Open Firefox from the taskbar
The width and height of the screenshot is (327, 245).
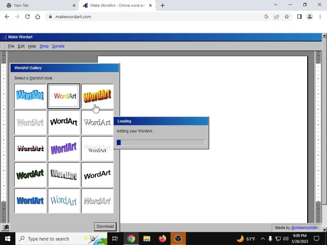[x=163, y=239]
